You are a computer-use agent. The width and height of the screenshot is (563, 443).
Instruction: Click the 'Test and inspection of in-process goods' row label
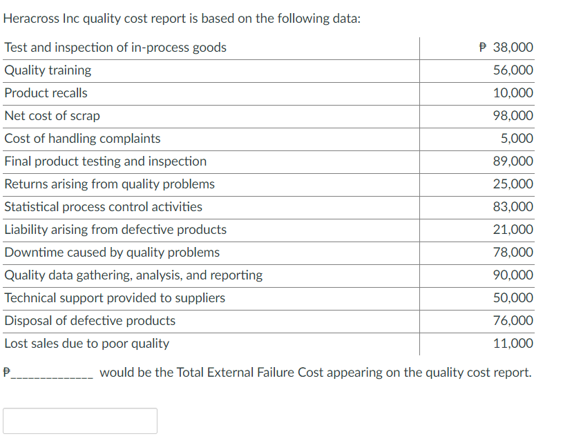point(115,48)
